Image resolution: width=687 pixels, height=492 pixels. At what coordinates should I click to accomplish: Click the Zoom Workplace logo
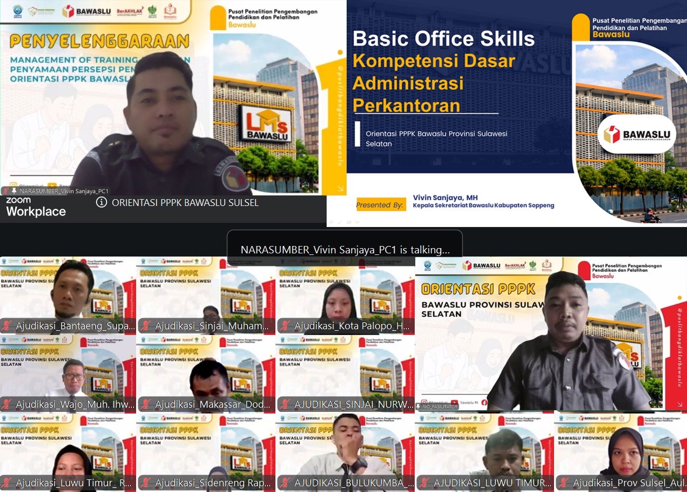[x=36, y=208]
